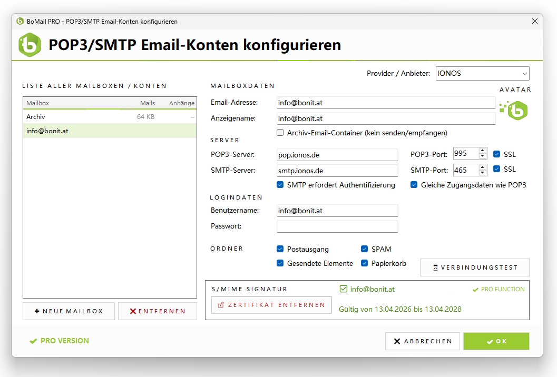Uncheck Gleiche Zugangsdaten wie POP3
Screen dimensions: 557x377
coord(414,185)
